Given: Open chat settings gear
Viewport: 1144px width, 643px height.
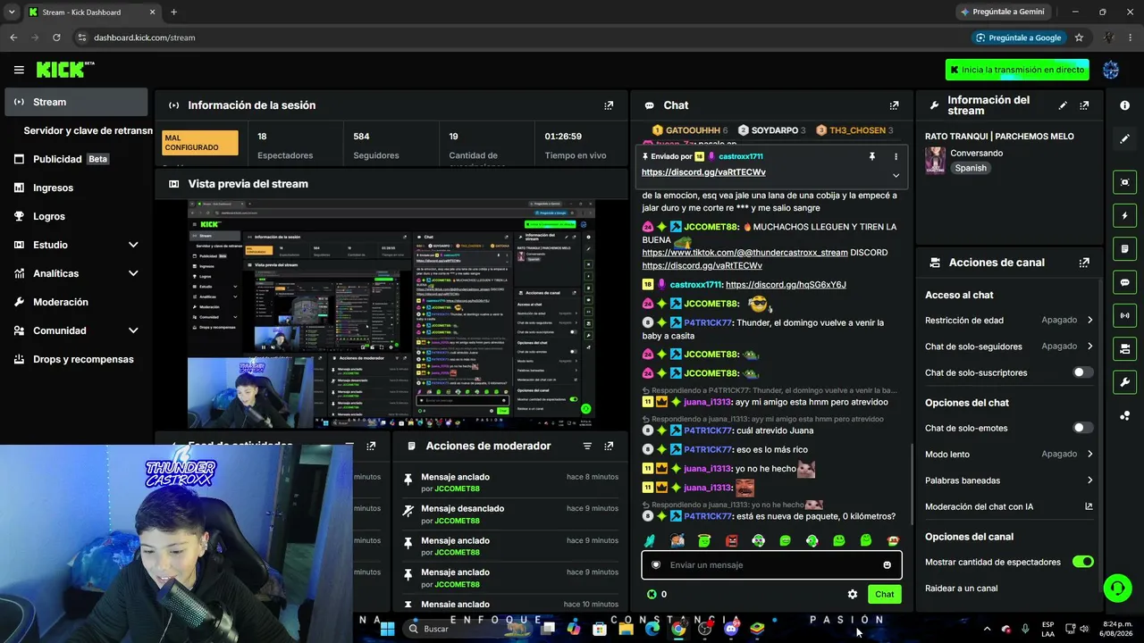Looking at the screenshot, I should [x=853, y=594].
